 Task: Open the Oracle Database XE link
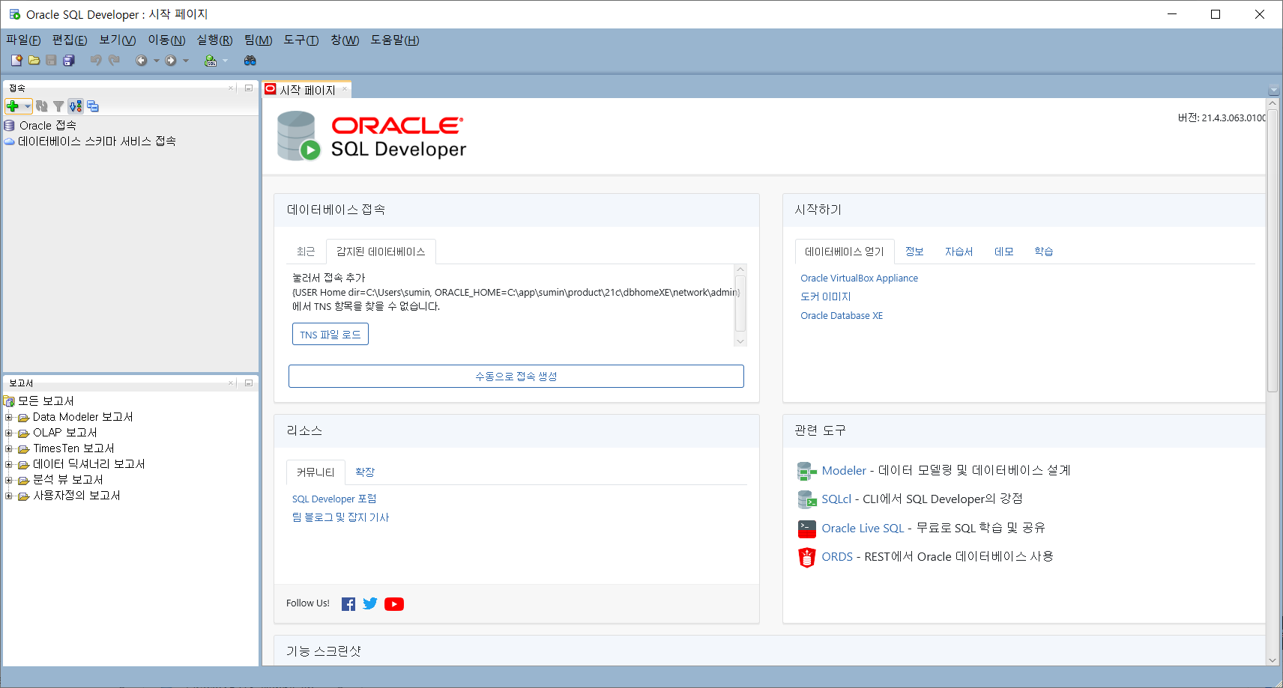(x=842, y=316)
